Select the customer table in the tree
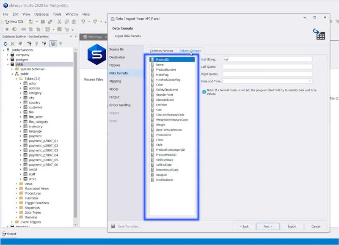 coord(35,107)
